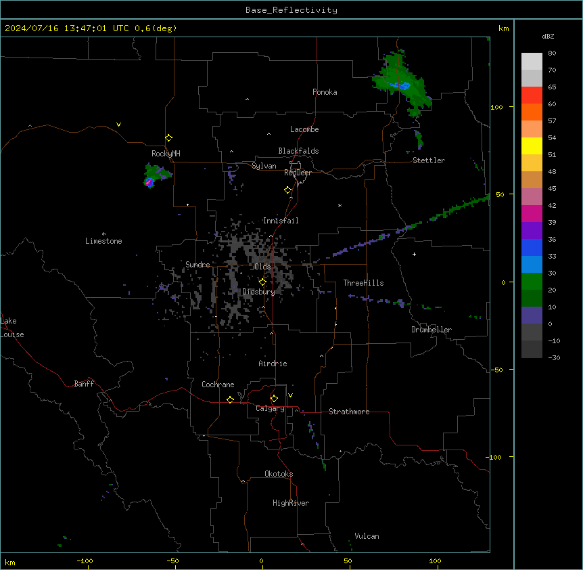Viewport: 583px width, 570px height.
Task: Click the Lacombe city label
Action: 304,129
